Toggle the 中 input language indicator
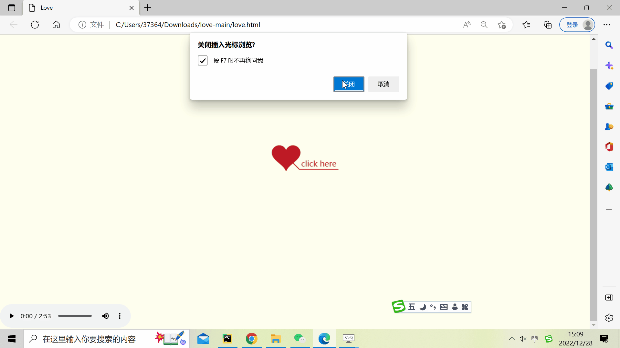620x348 pixels. pyautogui.click(x=535, y=339)
